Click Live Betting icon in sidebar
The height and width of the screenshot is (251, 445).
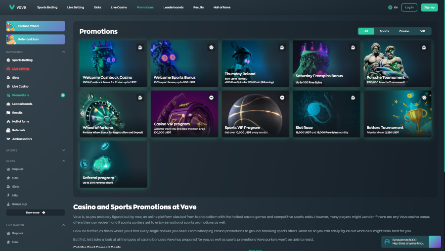point(8,69)
